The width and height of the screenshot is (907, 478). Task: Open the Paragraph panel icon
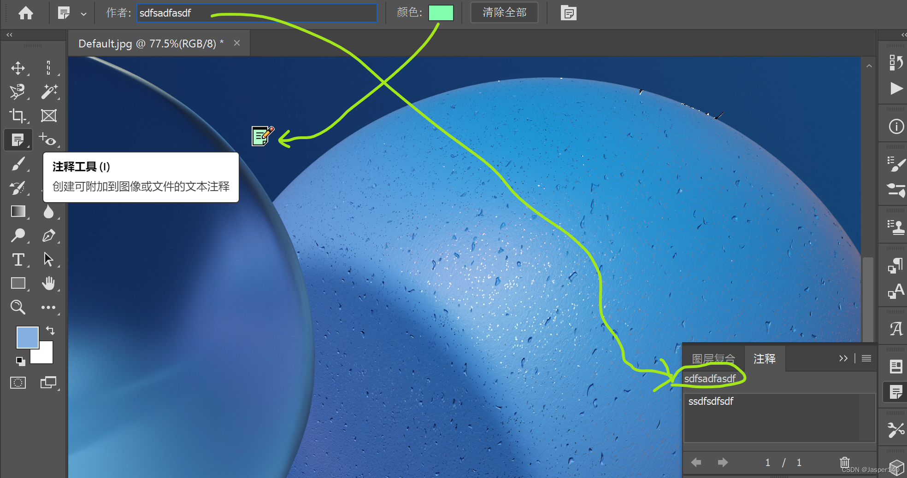896,265
